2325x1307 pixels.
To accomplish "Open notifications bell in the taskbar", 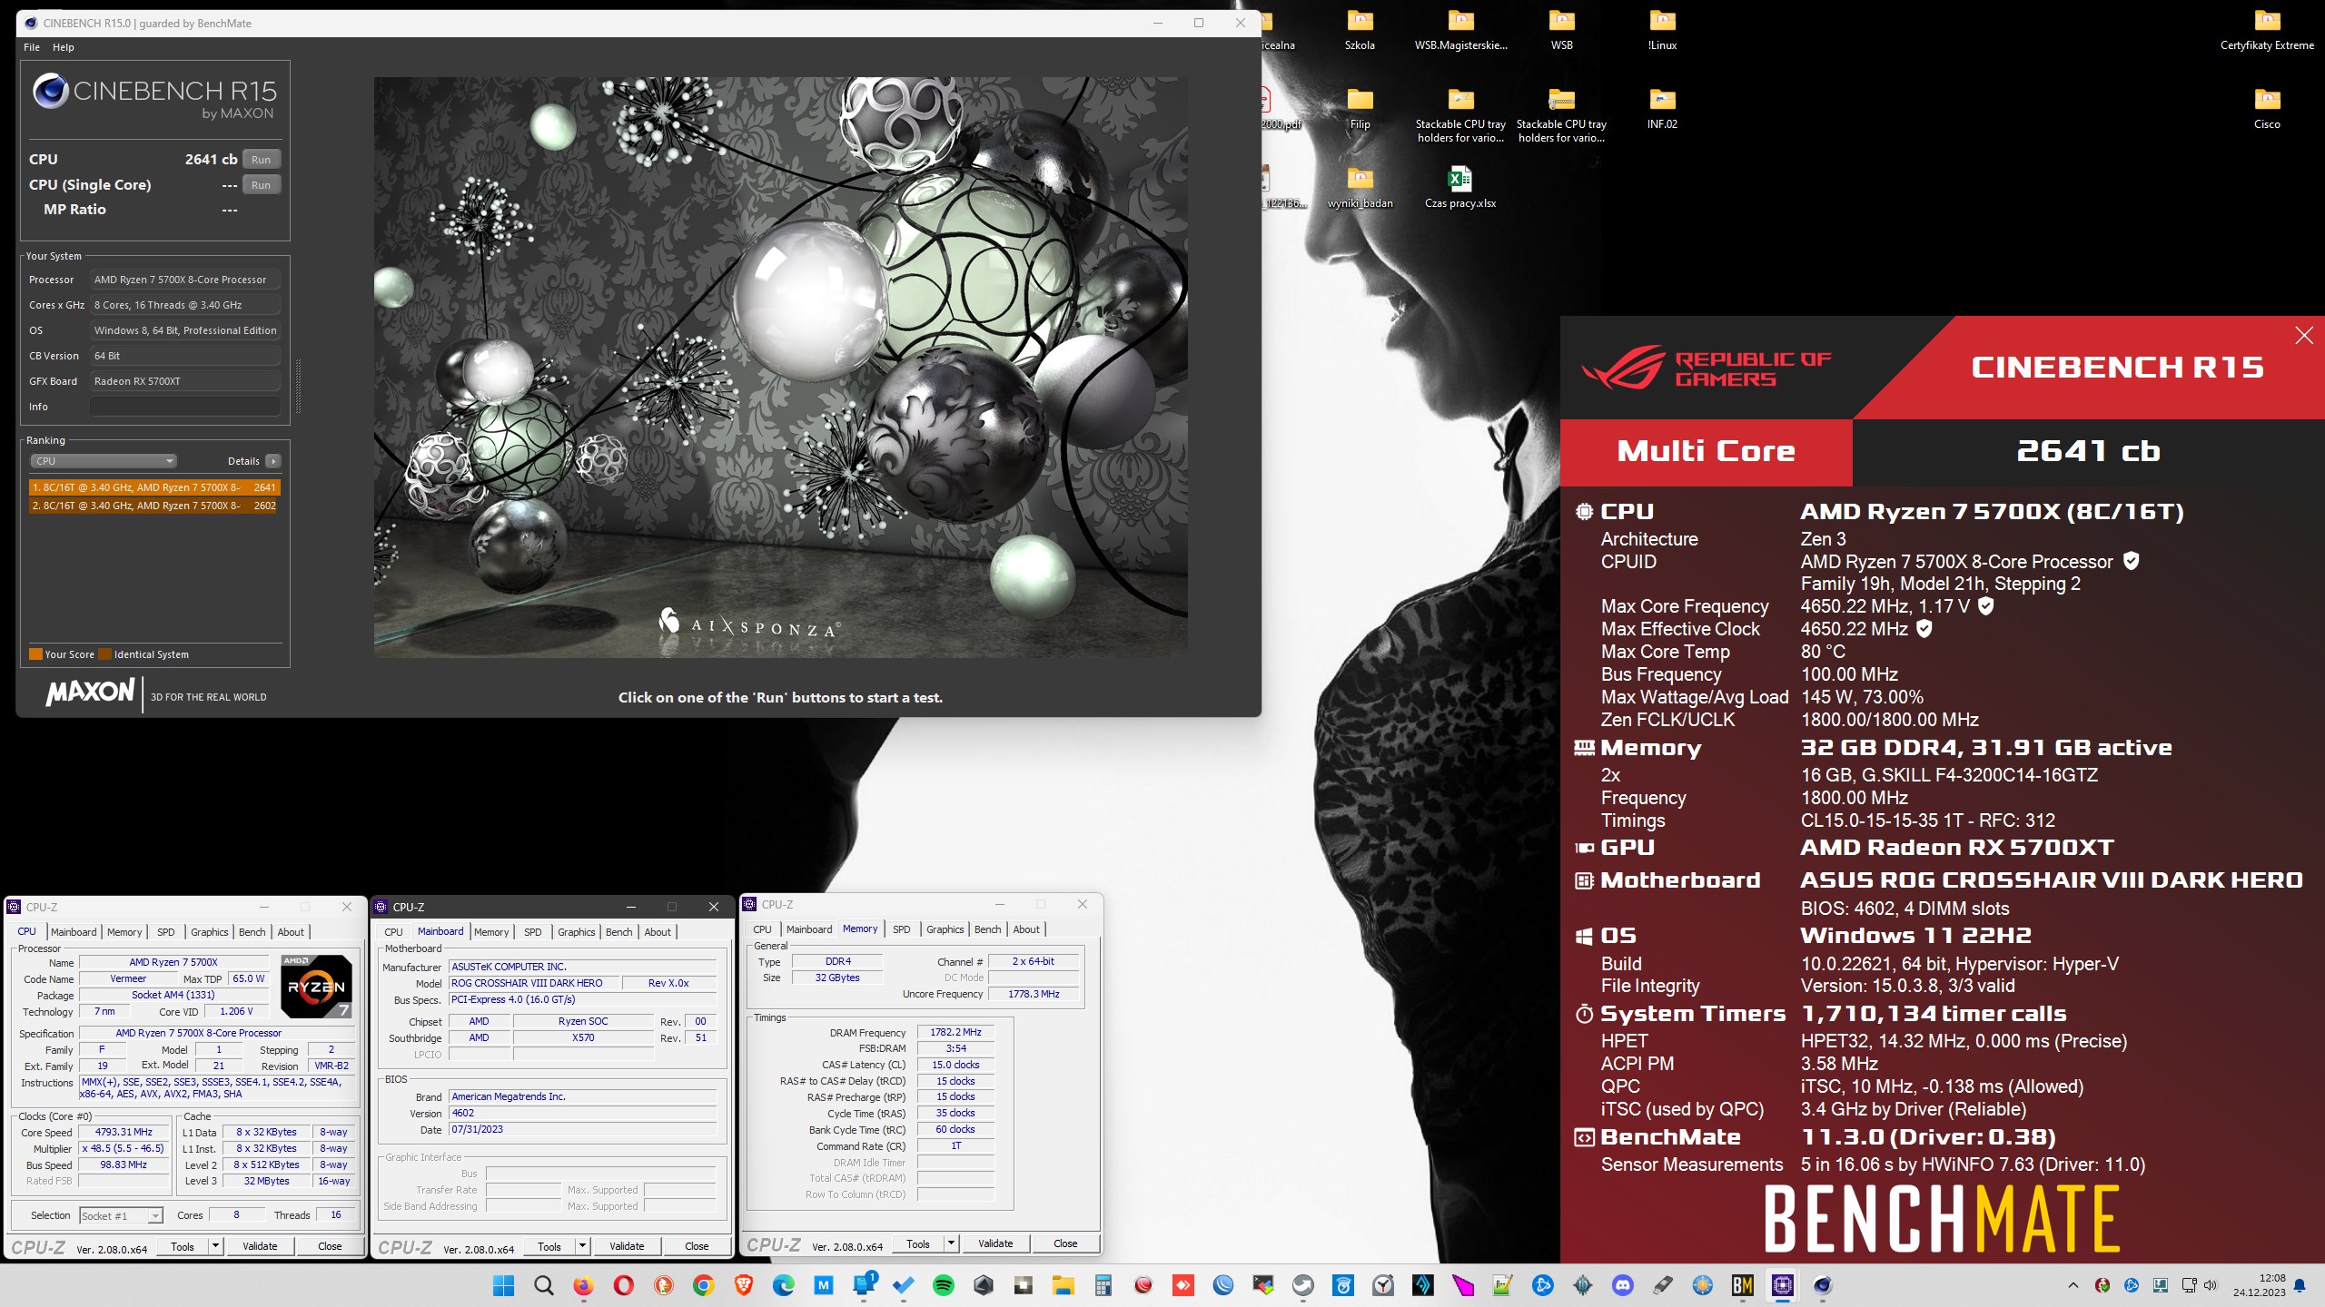I will click(x=2300, y=1285).
